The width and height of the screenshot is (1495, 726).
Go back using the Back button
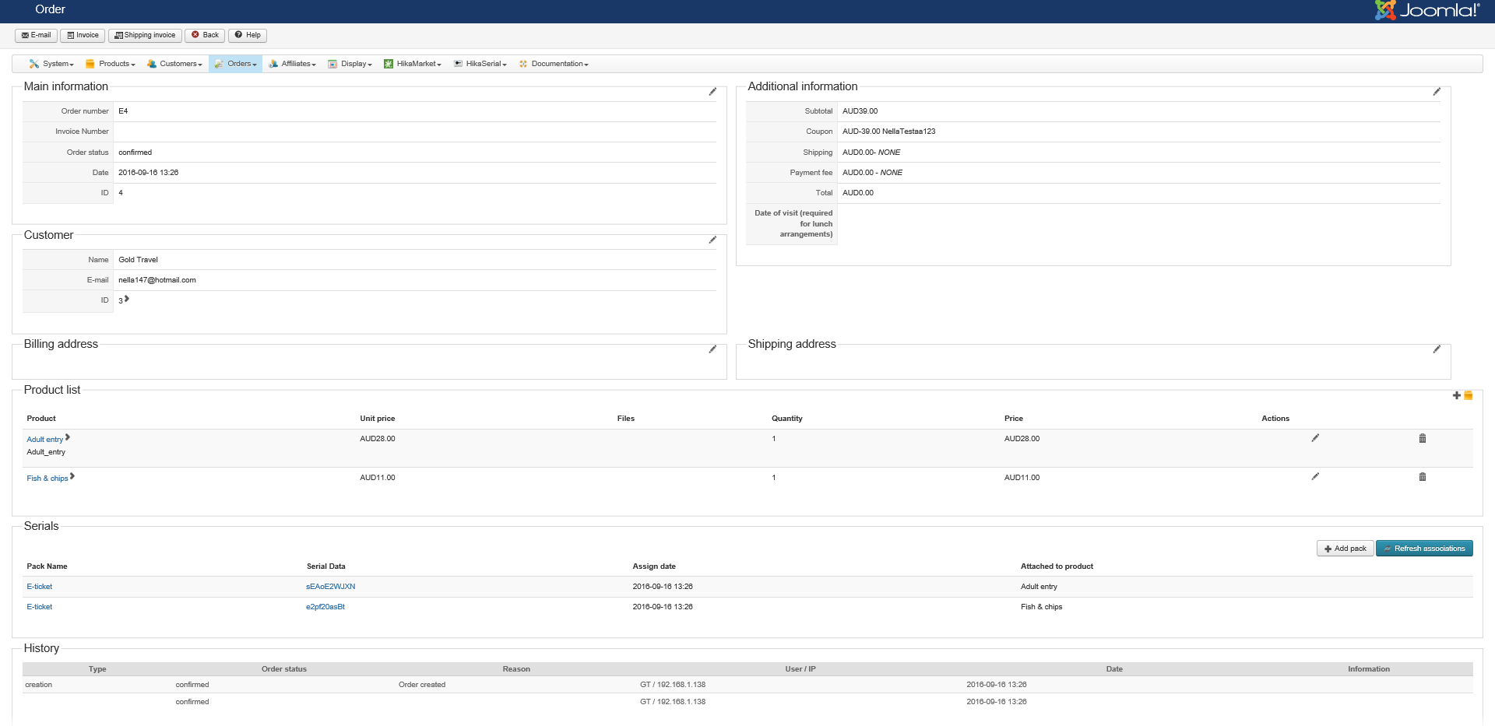tap(205, 35)
